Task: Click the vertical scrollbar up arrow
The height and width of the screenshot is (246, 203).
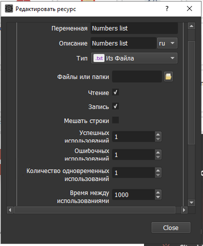Action: click(x=191, y=26)
